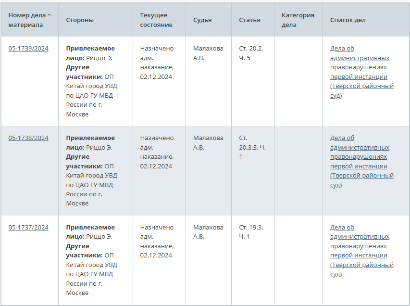Open the list link in the 05-1737/2024 row
This screenshot has width=410, height=306.
tap(361, 251)
